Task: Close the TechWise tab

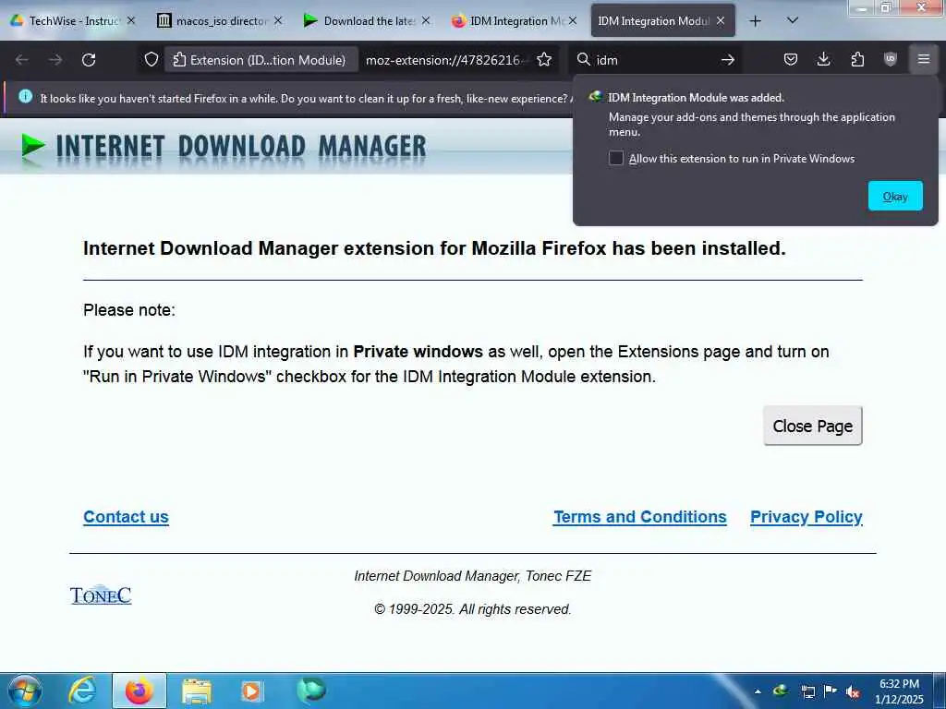Action: click(x=131, y=21)
